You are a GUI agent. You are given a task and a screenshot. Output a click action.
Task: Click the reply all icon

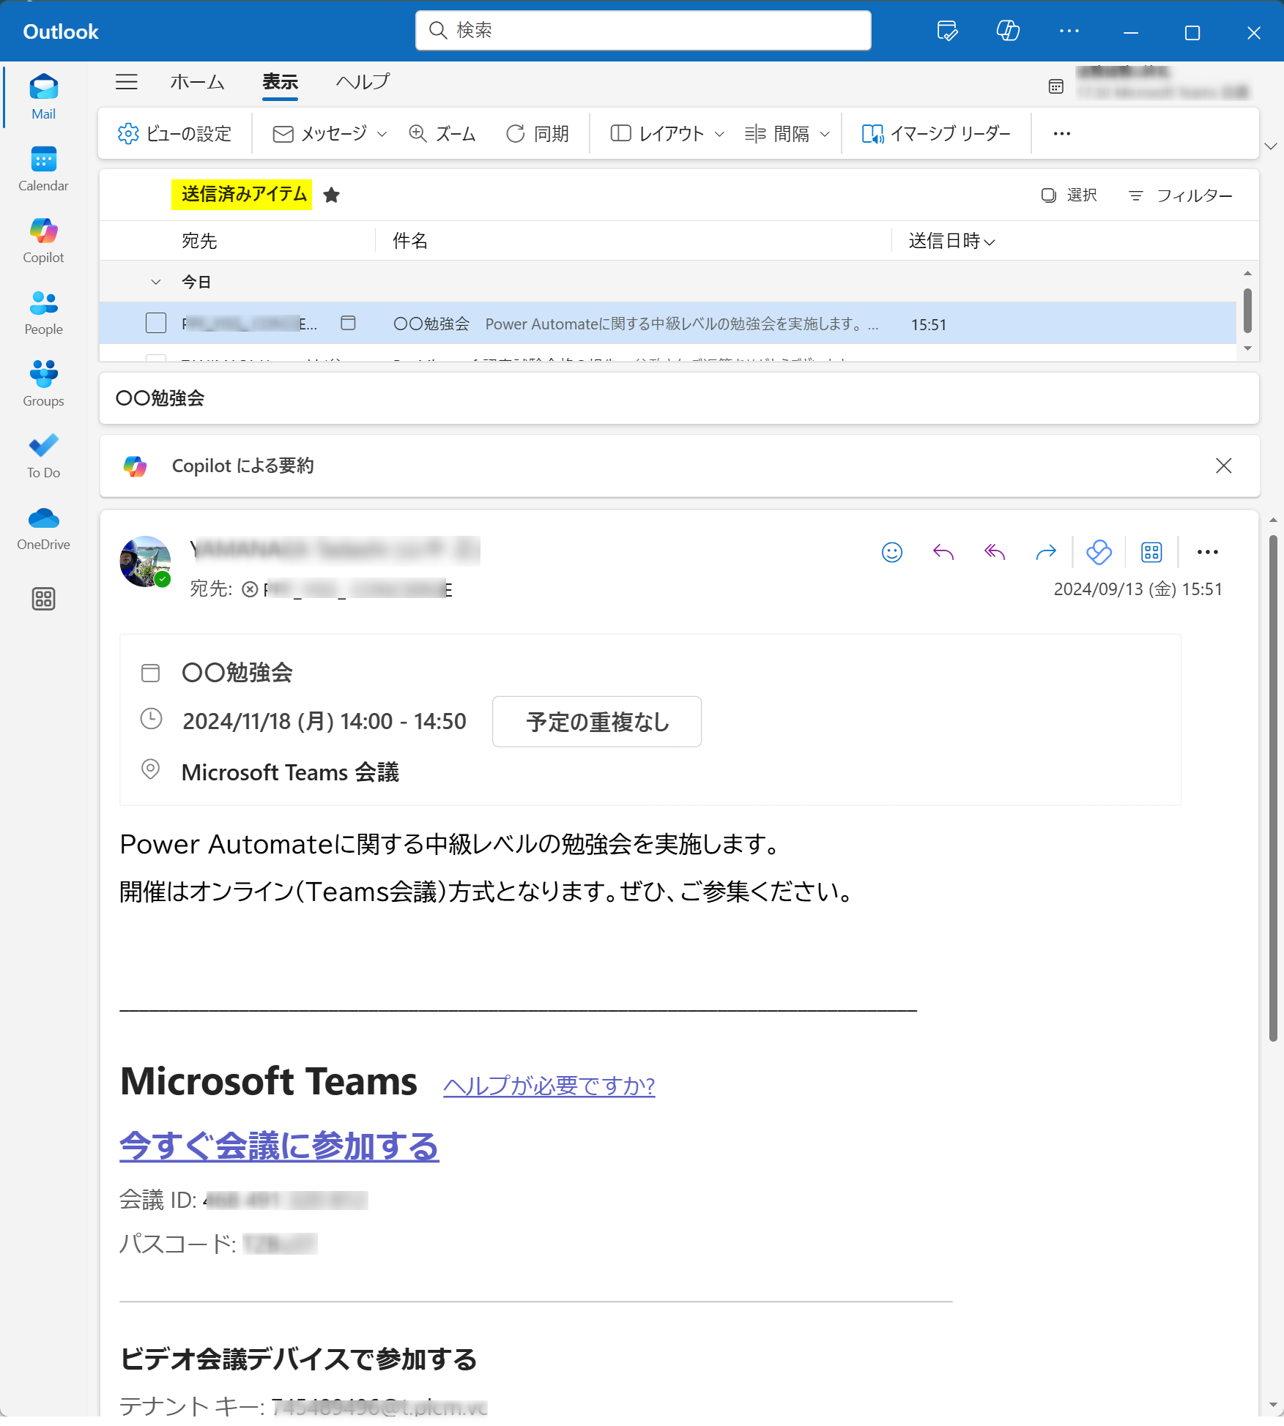click(994, 553)
